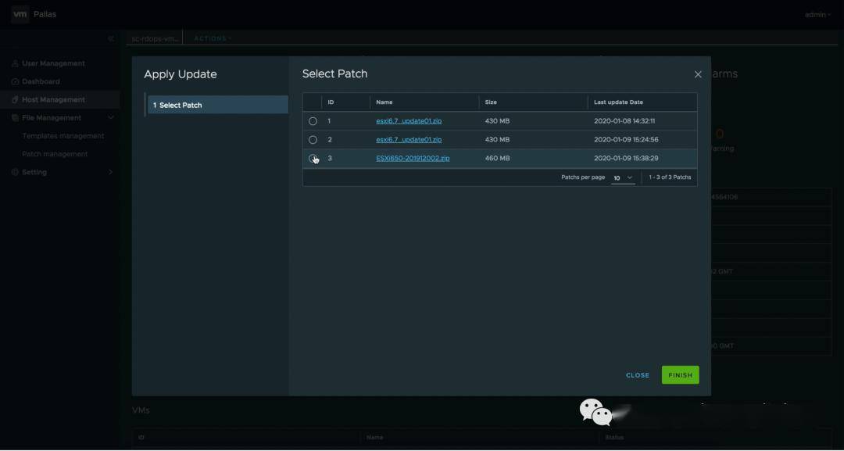Select the radio button for patch ID 2

(x=313, y=140)
